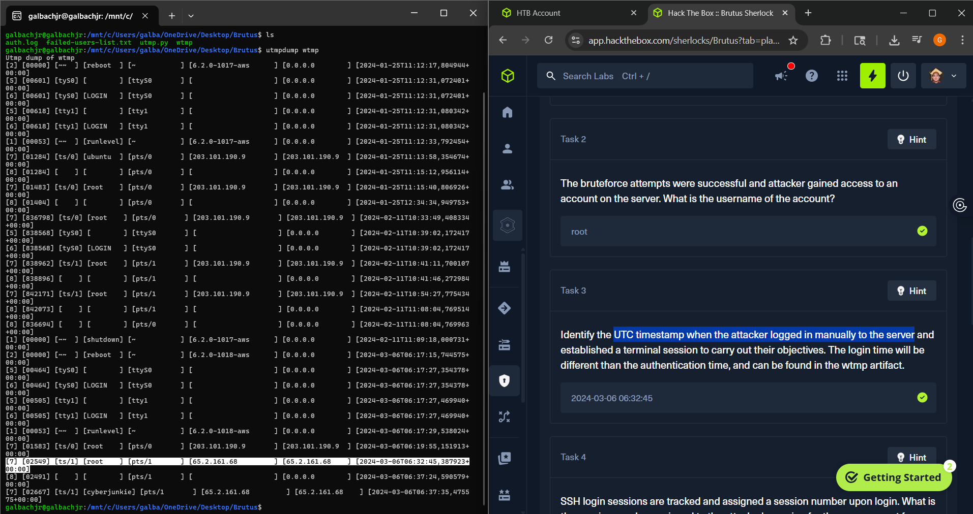This screenshot has height=514, width=973.
Task: Open a new Chrome tab
Action: (808, 13)
